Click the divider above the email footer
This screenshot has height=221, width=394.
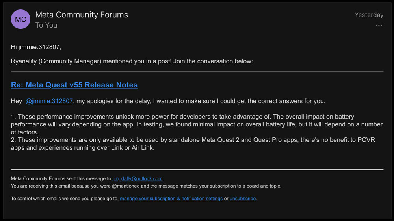197,169
